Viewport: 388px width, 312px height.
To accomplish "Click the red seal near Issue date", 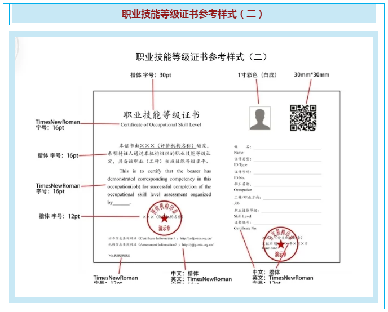I will click(280, 243).
